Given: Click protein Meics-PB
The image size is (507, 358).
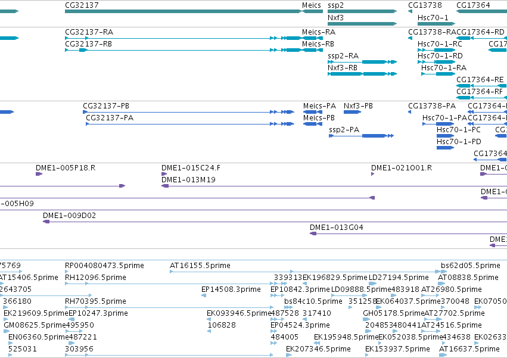Looking at the screenshot, I should click(319, 118).
